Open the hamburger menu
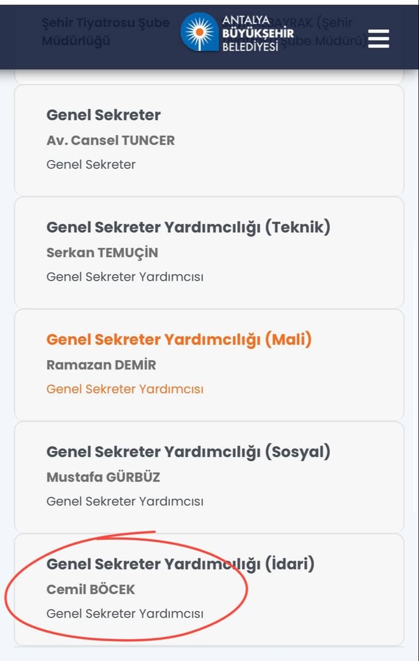419x661 pixels. 378,38
